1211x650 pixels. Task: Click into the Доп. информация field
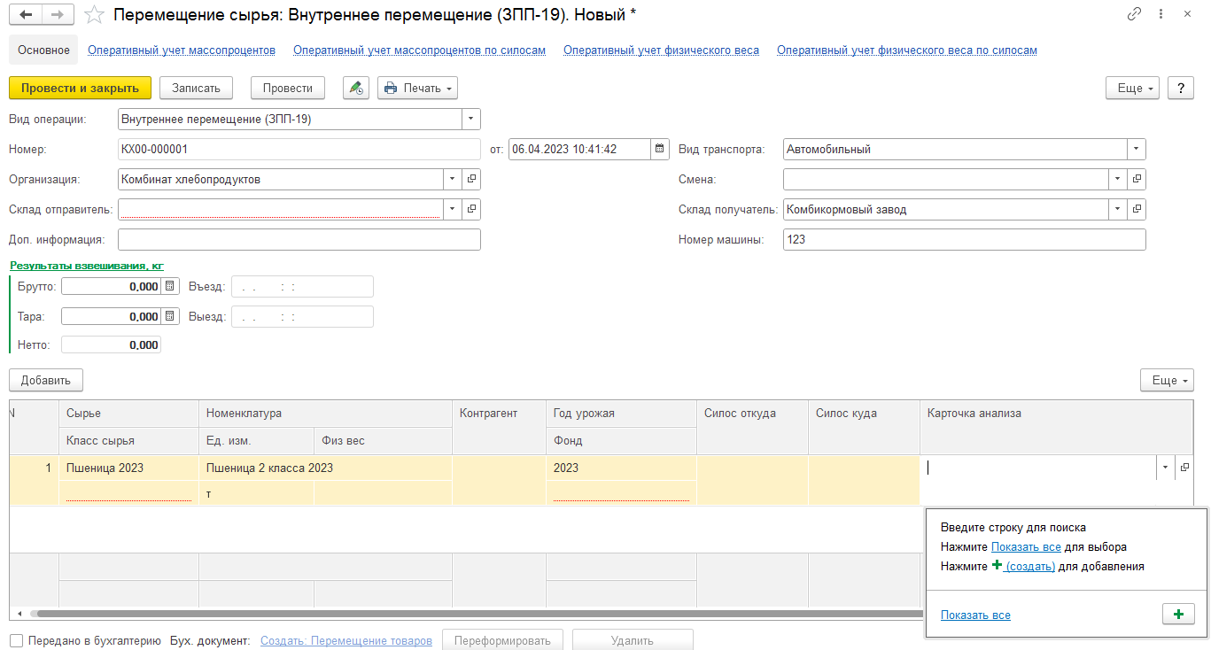pyautogui.click(x=299, y=239)
